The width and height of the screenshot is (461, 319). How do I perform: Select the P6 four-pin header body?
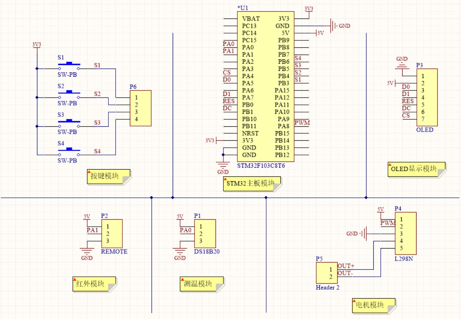click(141, 108)
